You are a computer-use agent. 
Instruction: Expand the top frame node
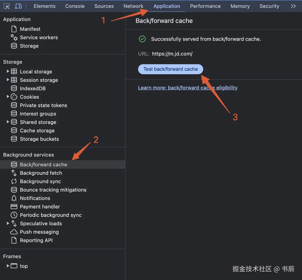[x=8, y=266]
